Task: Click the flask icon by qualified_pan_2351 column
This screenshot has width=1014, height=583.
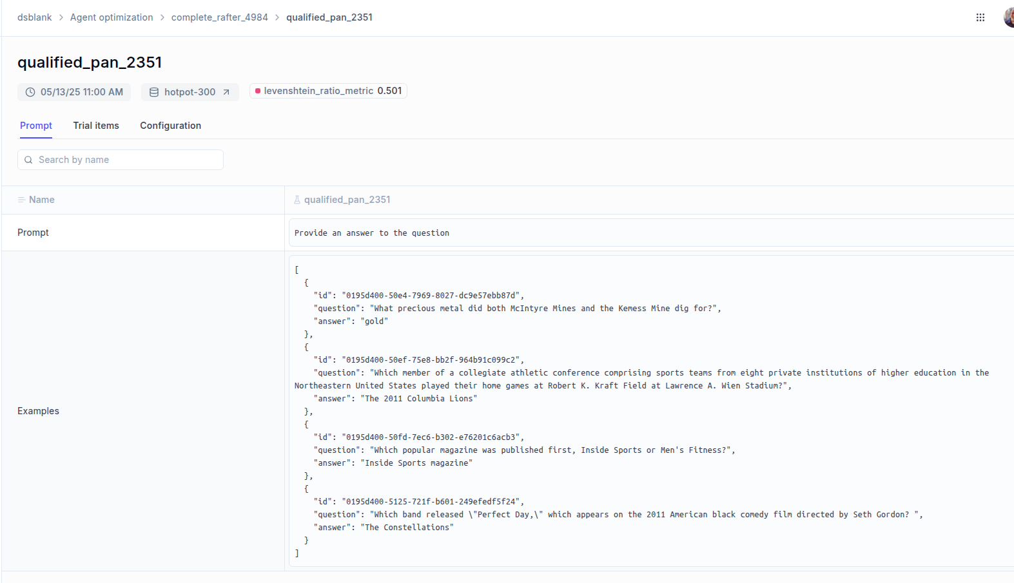Action: [297, 200]
